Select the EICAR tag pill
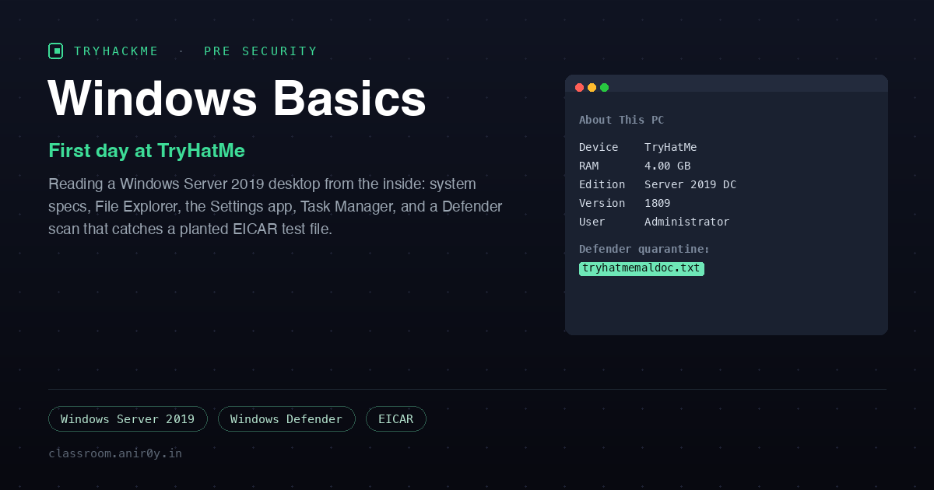The width and height of the screenshot is (934, 490). point(396,419)
